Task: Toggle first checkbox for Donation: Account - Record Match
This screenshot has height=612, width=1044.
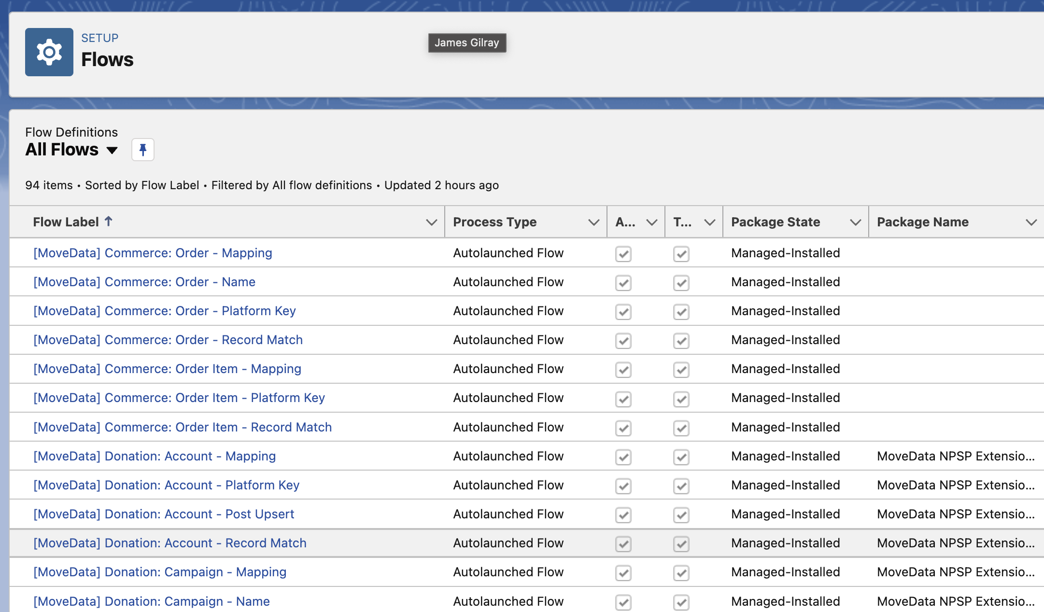Action: tap(623, 543)
